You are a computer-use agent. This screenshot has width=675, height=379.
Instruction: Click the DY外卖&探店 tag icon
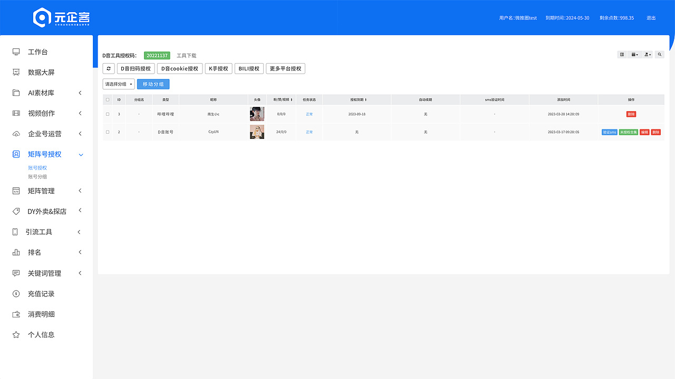(16, 211)
